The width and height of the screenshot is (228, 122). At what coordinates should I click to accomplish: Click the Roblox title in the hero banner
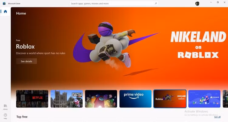[x=25, y=46]
